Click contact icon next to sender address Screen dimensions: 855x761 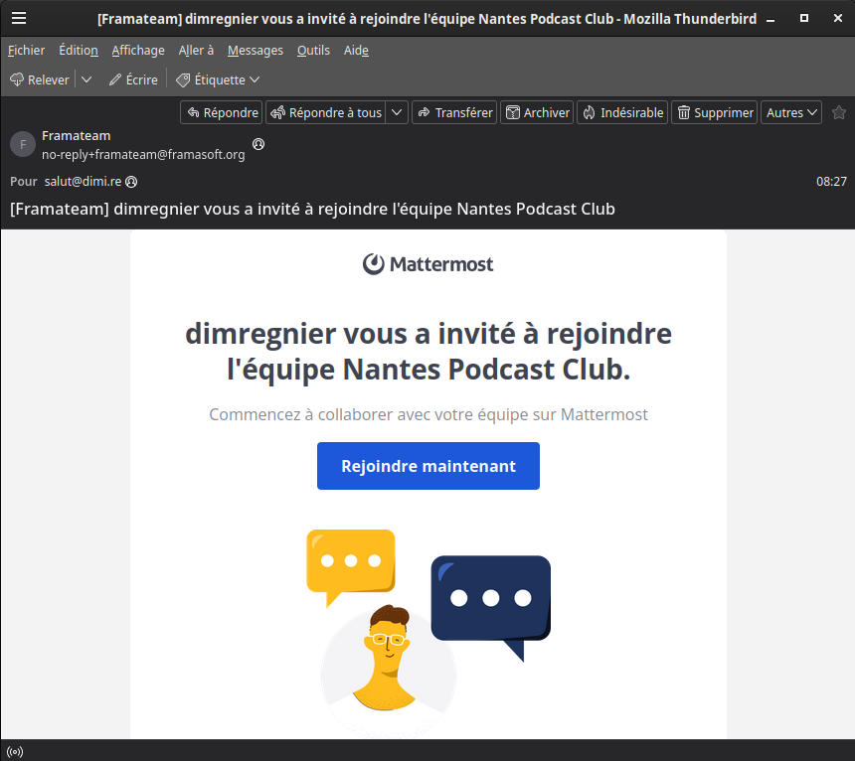258,144
